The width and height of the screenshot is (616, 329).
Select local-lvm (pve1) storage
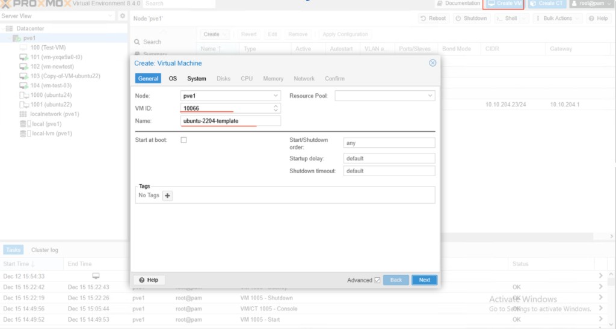[x=52, y=134]
